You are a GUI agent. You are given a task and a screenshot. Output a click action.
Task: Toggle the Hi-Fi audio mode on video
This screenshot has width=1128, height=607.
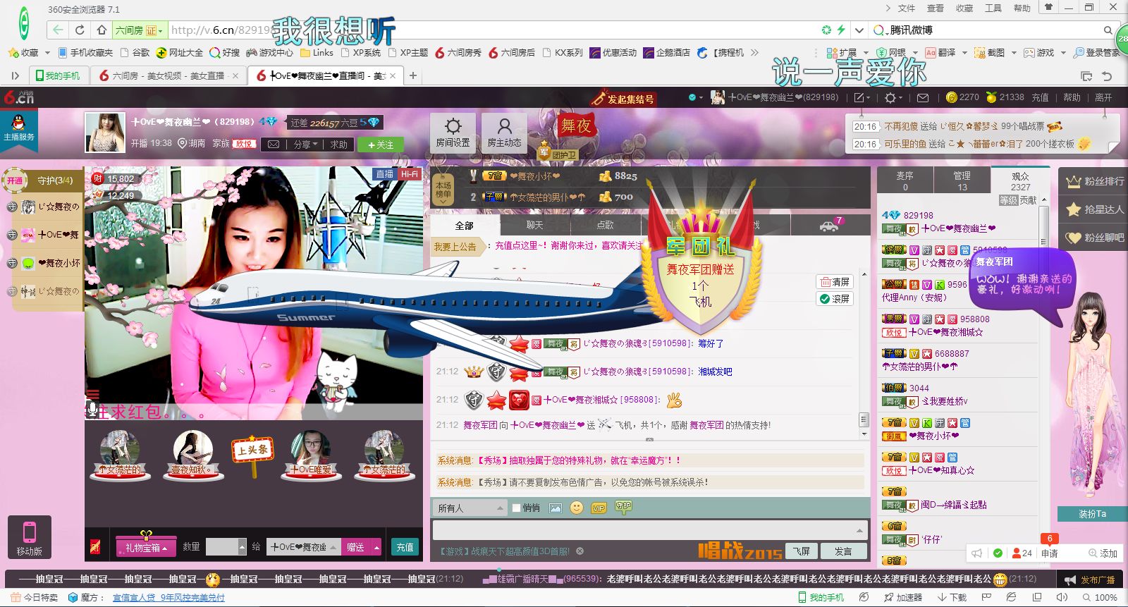pyautogui.click(x=409, y=174)
